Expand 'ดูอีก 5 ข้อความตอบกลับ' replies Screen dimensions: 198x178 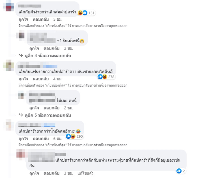pyautogui.click(x=48, y=115)
